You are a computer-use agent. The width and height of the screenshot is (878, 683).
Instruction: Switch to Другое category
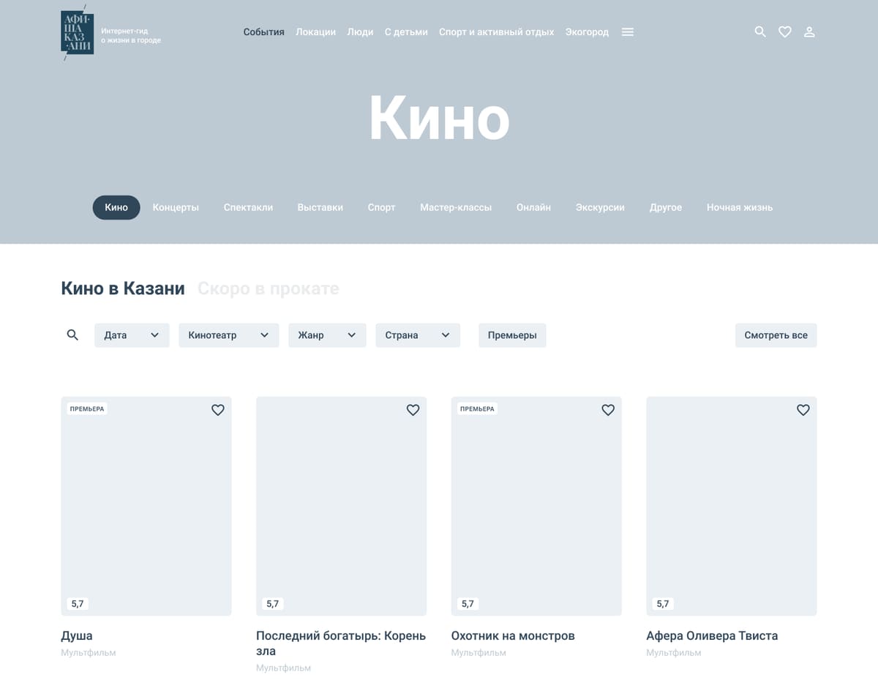pos(666,207)
